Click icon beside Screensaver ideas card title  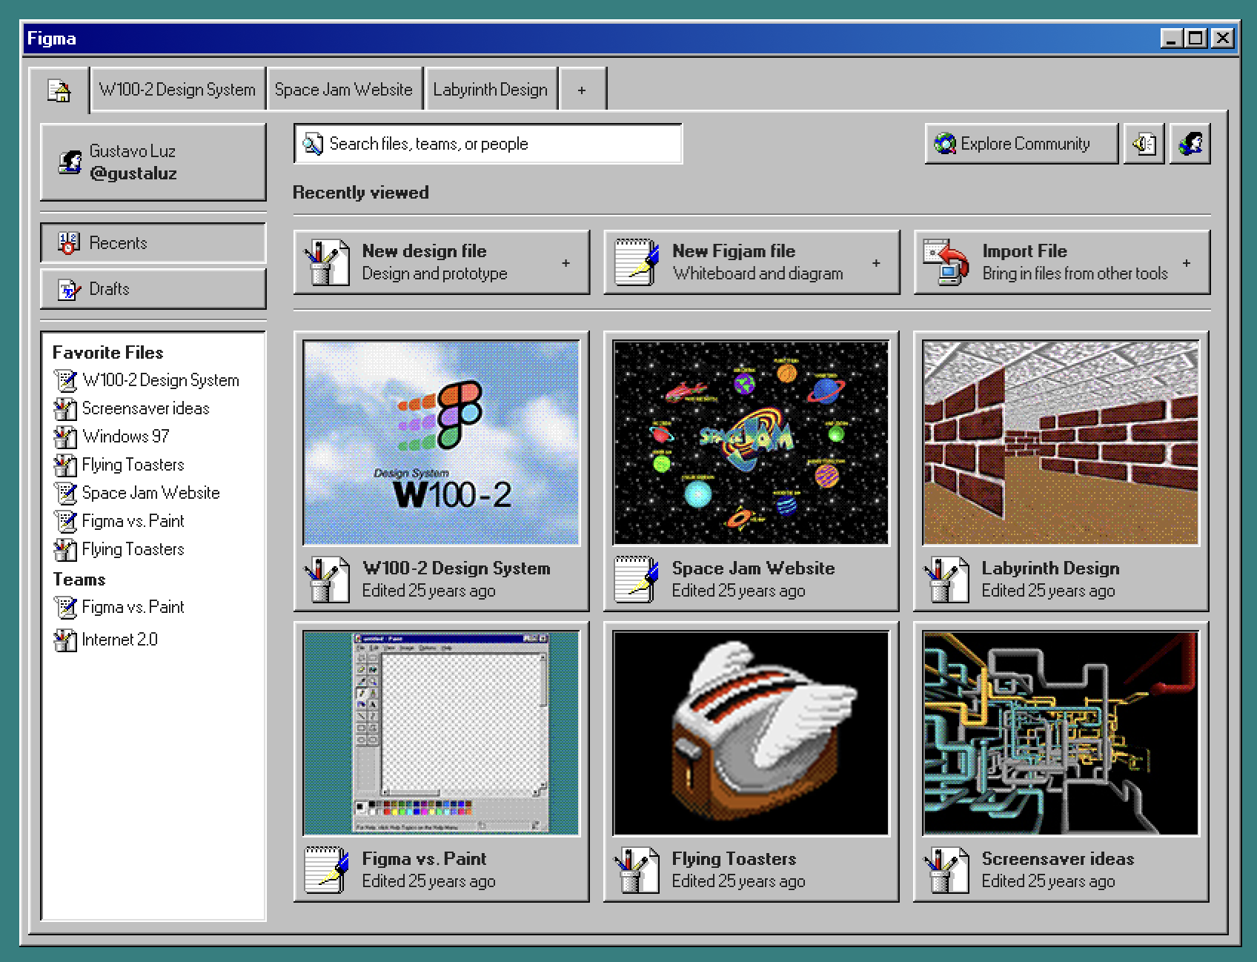946,870
